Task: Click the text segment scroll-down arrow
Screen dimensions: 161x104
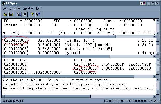Action: click(158, 53)
